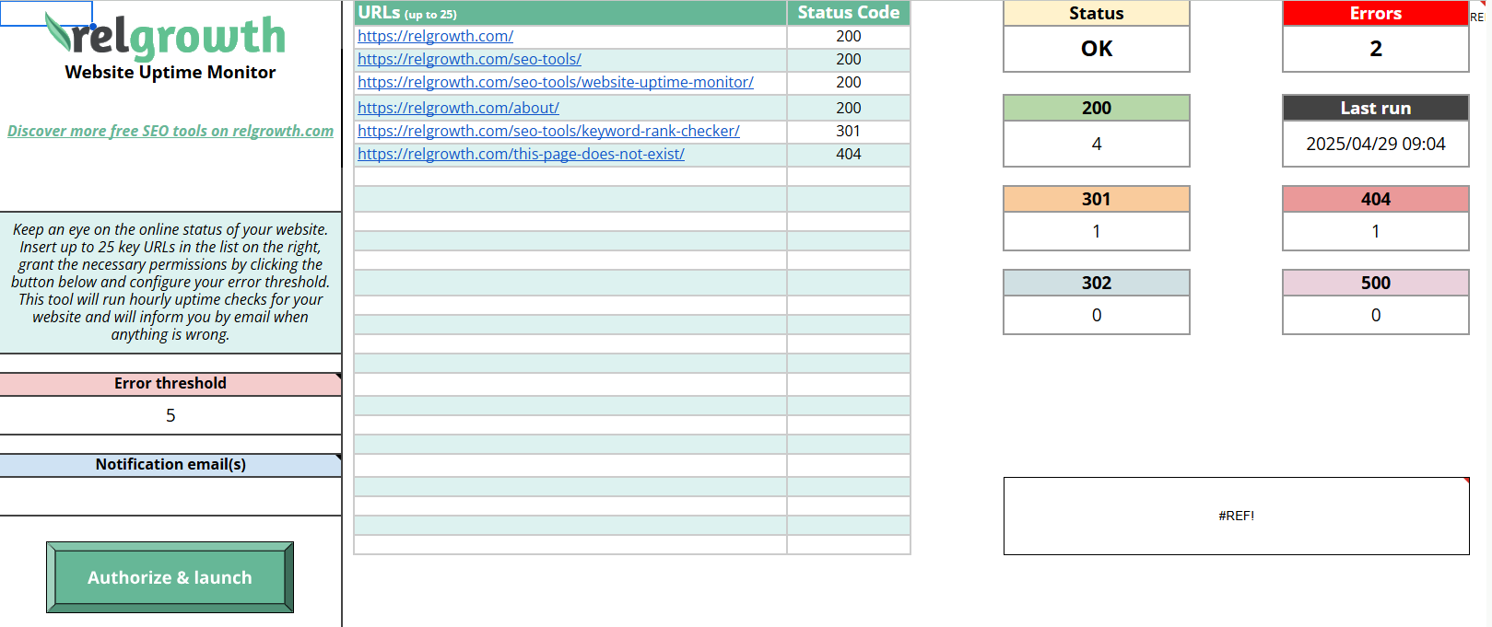Open the this-page-does-not-exist URL link
The width and height of the screenshot is (1492, 627).
(x=521, y=154)
